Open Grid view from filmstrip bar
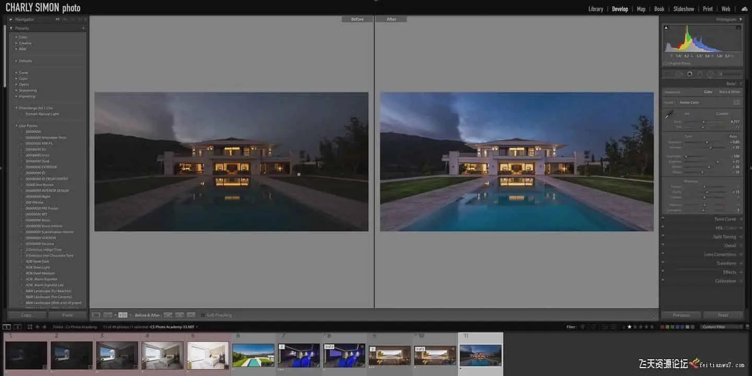 (30, 327)
